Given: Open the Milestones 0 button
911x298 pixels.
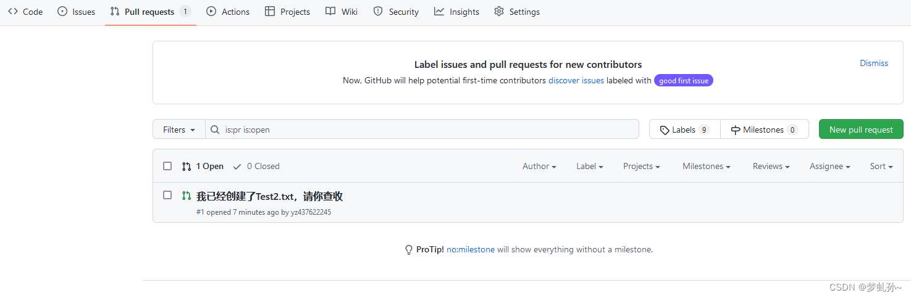Looking at the screenshot, I should point(765,130).
